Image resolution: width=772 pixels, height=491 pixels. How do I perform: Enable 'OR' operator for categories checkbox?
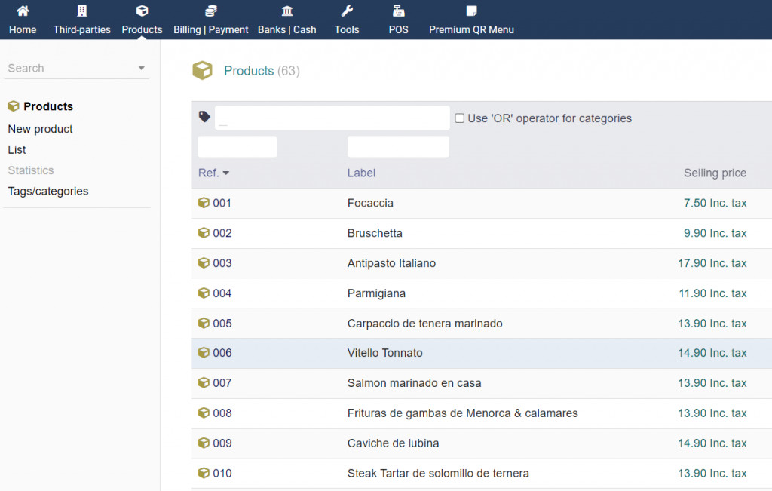[x=459, y=118]
